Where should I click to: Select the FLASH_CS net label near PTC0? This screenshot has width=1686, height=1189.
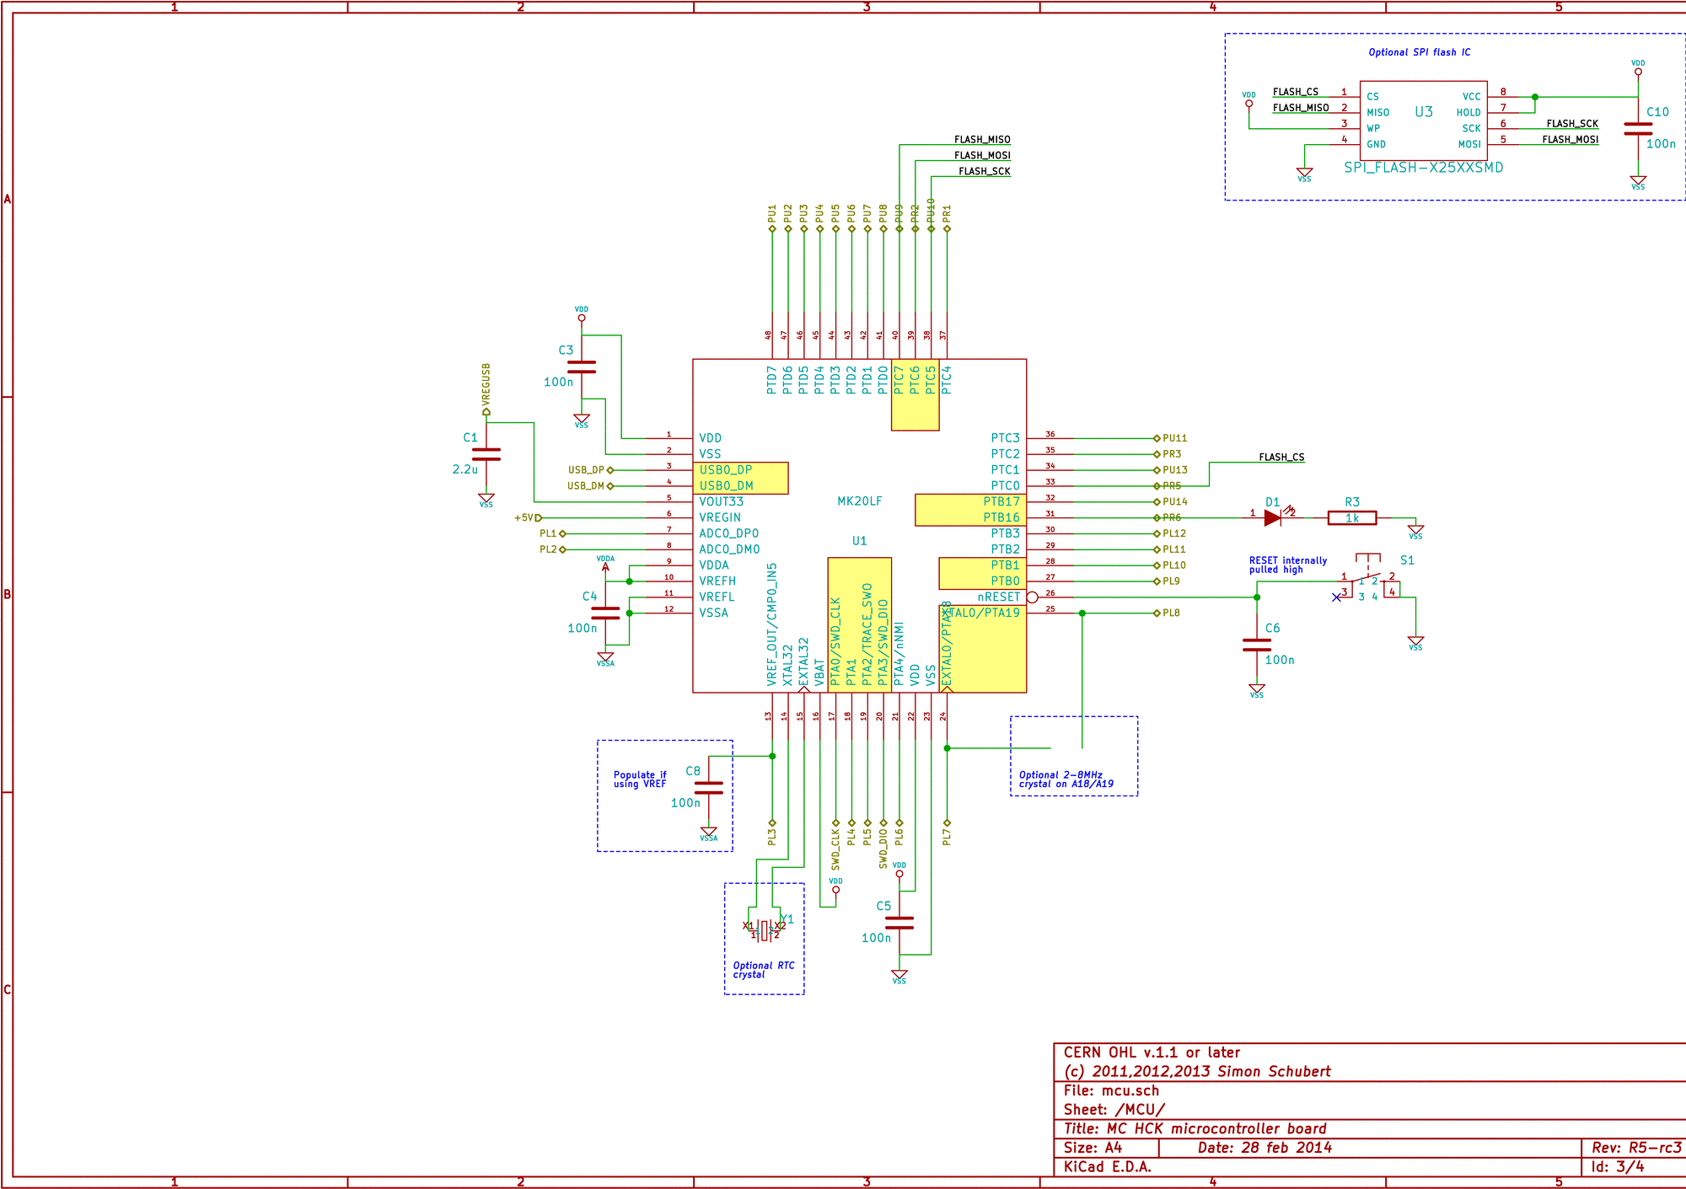(x=1281, y=458)
